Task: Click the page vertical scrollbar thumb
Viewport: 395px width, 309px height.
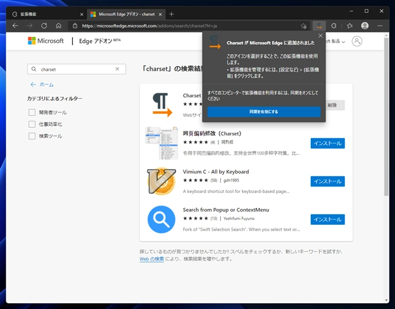Action: click(386, 117)
